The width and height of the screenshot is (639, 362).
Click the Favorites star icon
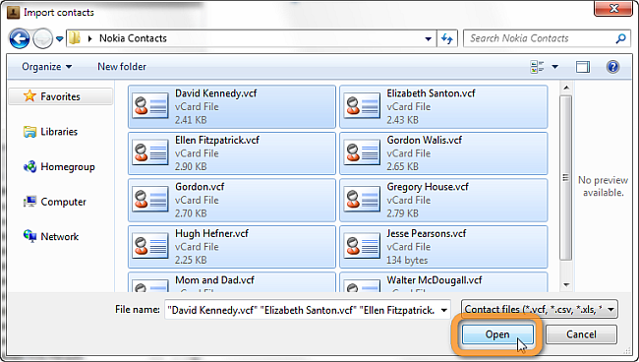[29, 96]
